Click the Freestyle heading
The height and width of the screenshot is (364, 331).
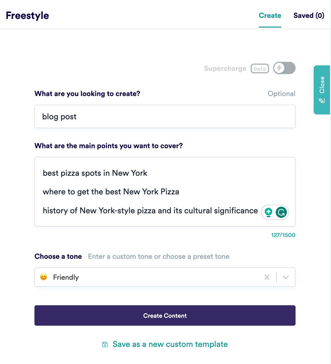[x=28, y=16]
